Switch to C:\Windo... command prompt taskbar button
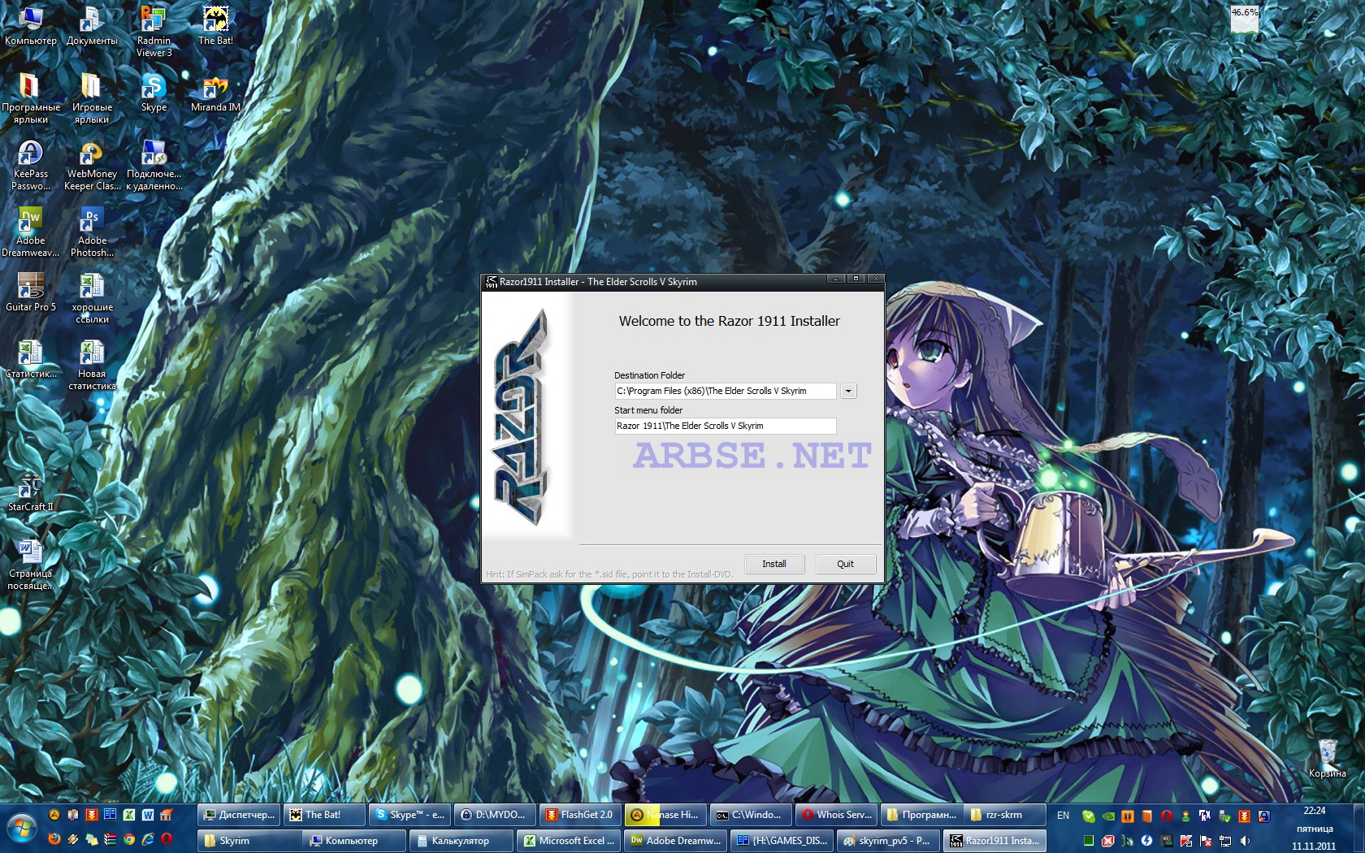Image resolution: width=1365 pixels, height=853 pixels. tap(750, 815)
